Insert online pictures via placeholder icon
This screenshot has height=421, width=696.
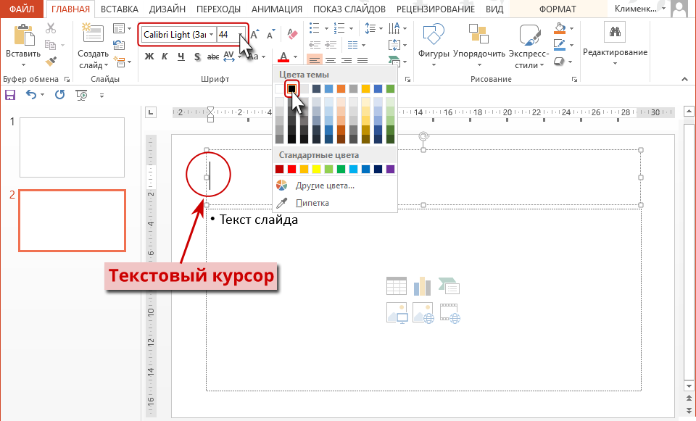[423, 313]
